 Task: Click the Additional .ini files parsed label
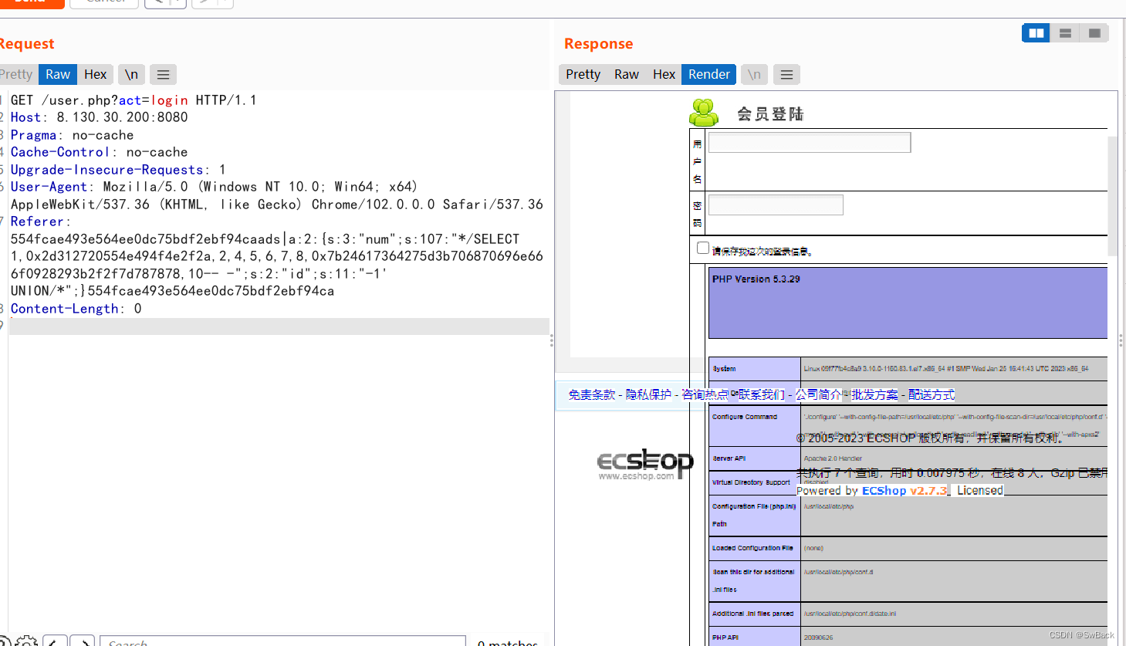752,614
